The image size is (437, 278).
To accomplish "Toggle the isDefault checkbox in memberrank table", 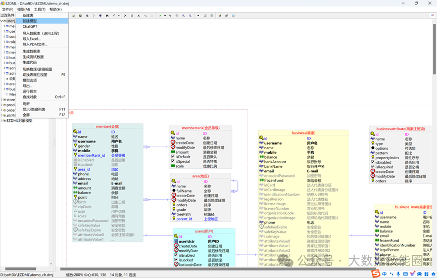I will click(173, 157).
